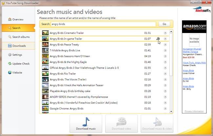Select 'Playable Angry Birds birthday cake' title
213x136 pixels.
point(70,91)
